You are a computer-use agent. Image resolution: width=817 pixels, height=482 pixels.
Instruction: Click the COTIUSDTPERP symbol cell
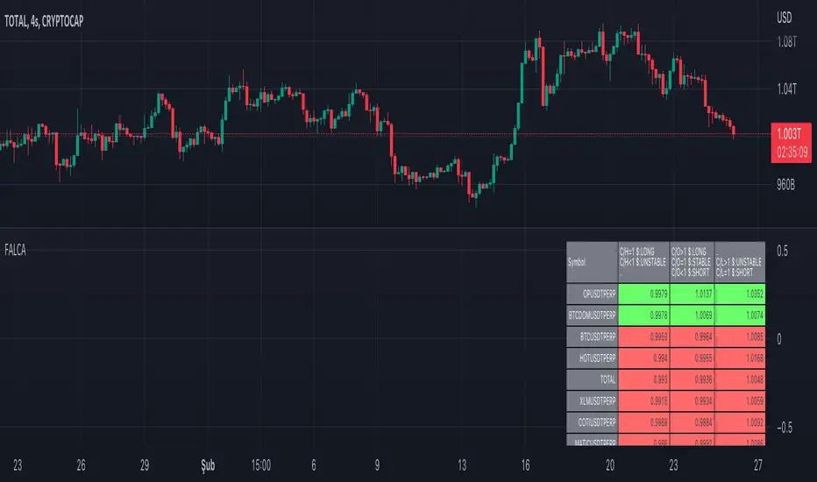593,423
